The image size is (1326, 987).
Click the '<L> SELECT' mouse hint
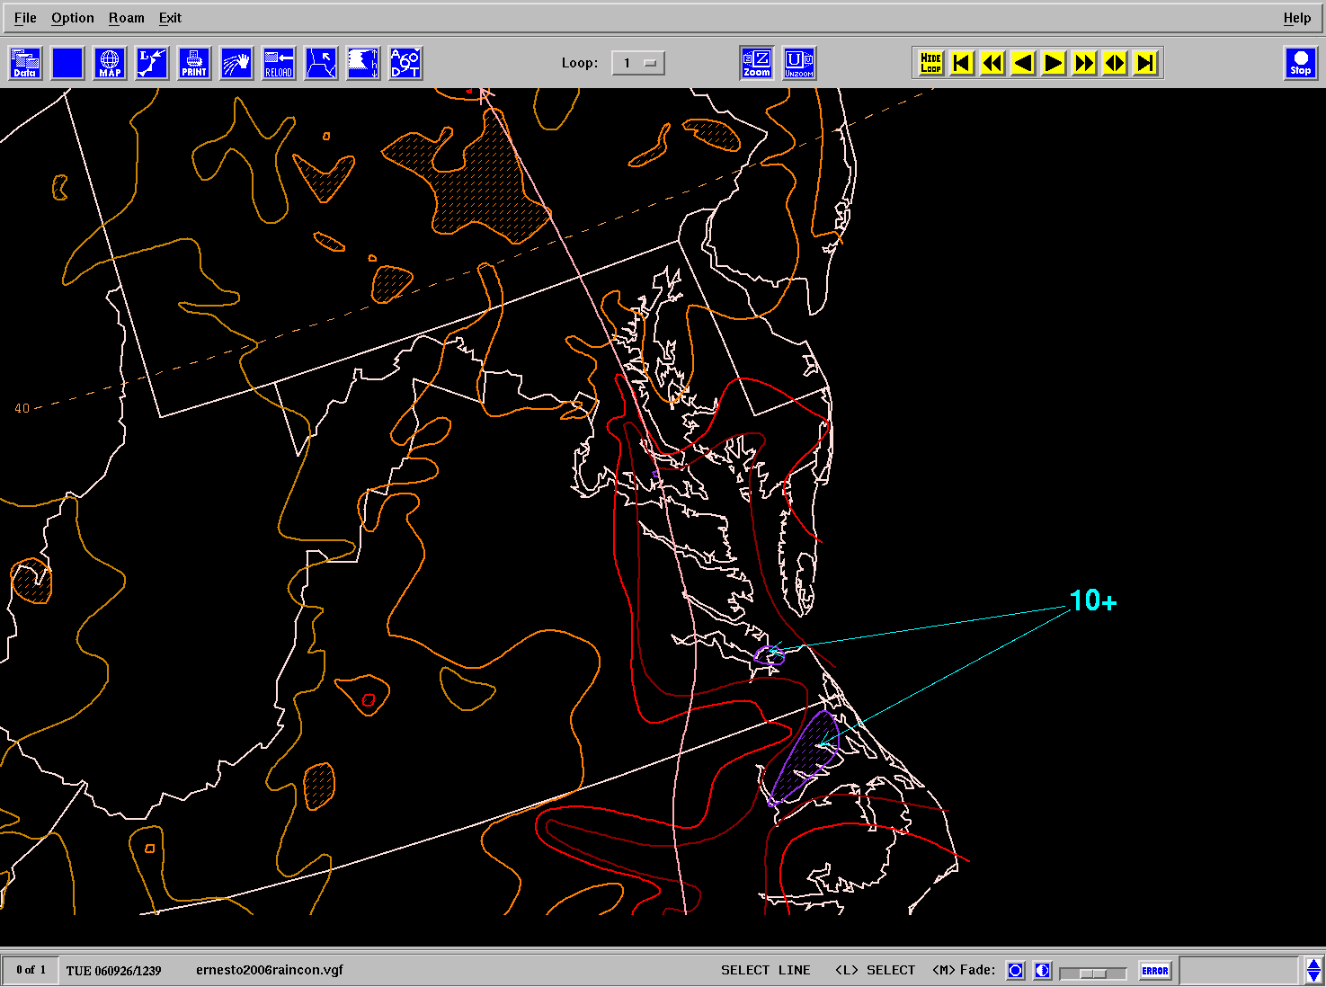tap(875, 971)
